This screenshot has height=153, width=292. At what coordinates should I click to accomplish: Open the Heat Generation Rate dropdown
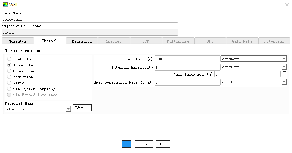pos(254,82)
